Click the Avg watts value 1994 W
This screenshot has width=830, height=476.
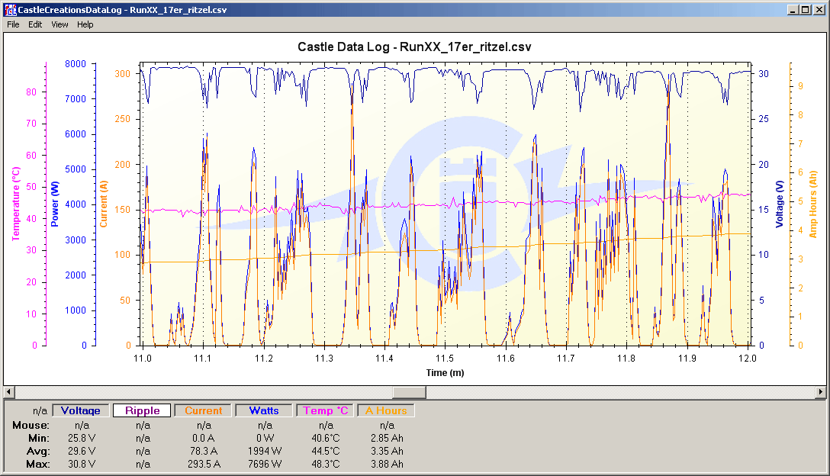(265, 451)
